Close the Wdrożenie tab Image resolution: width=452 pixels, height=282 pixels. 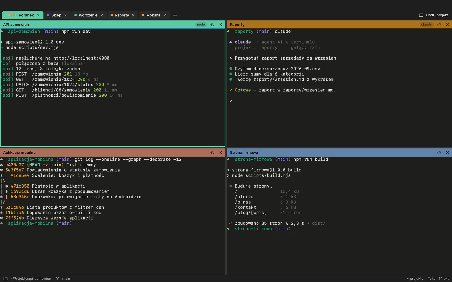(102, 15)
